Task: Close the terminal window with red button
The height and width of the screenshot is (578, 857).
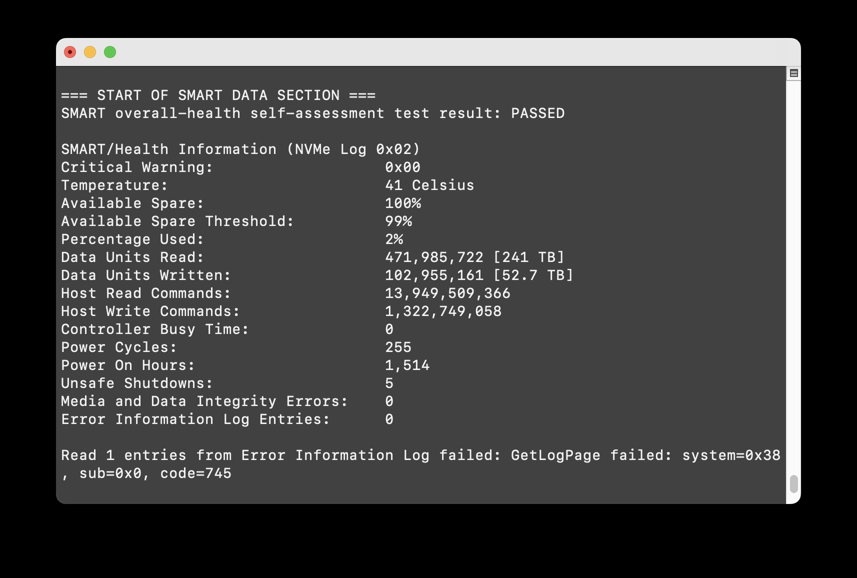Action: 70,52
